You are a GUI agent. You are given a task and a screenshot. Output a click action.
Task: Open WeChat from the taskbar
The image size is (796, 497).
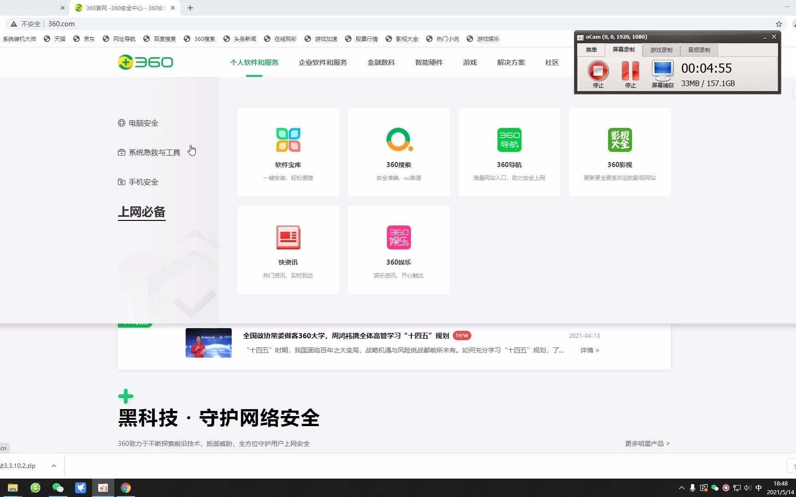click(x=58, y=488)
